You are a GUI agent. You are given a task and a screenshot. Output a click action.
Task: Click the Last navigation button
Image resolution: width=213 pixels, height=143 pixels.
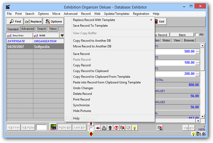pos(80,127)
